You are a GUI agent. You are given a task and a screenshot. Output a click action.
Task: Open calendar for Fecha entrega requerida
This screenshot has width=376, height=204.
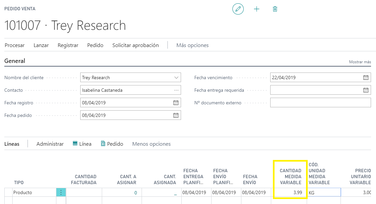pos(366,90)
